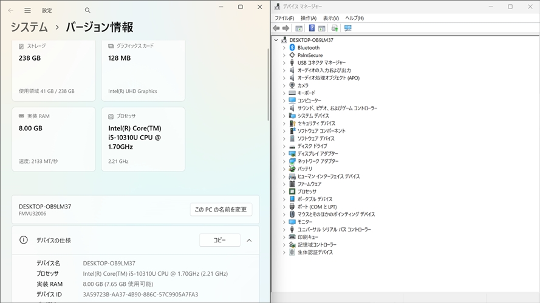Collapse the DESKTOP-OB9LM37 root node
Screen dimensions: 540x303
pyautogui.click(x=276, y=40)
